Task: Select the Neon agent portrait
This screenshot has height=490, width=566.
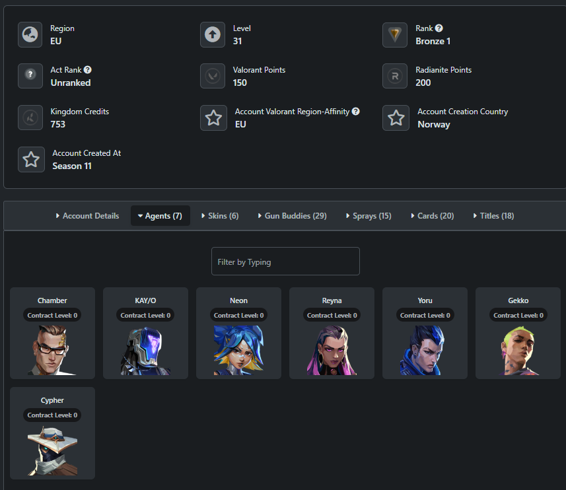Action: pyautogui.click(x=238, y=350)
